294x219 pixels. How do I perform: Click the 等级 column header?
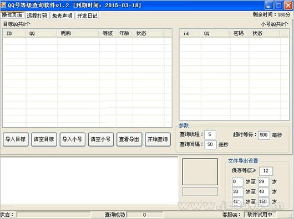(107, 33)
